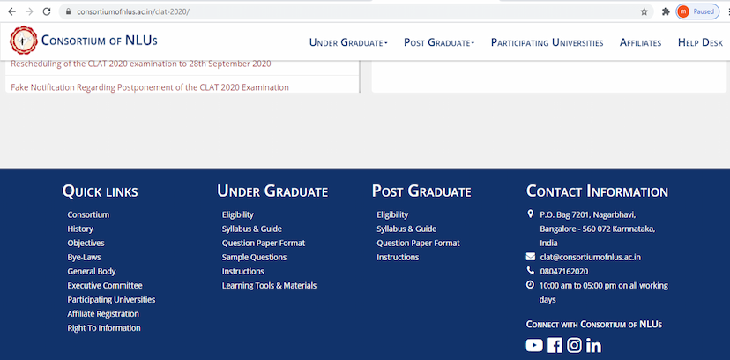Open the Instagram social icon

(574, 345)
